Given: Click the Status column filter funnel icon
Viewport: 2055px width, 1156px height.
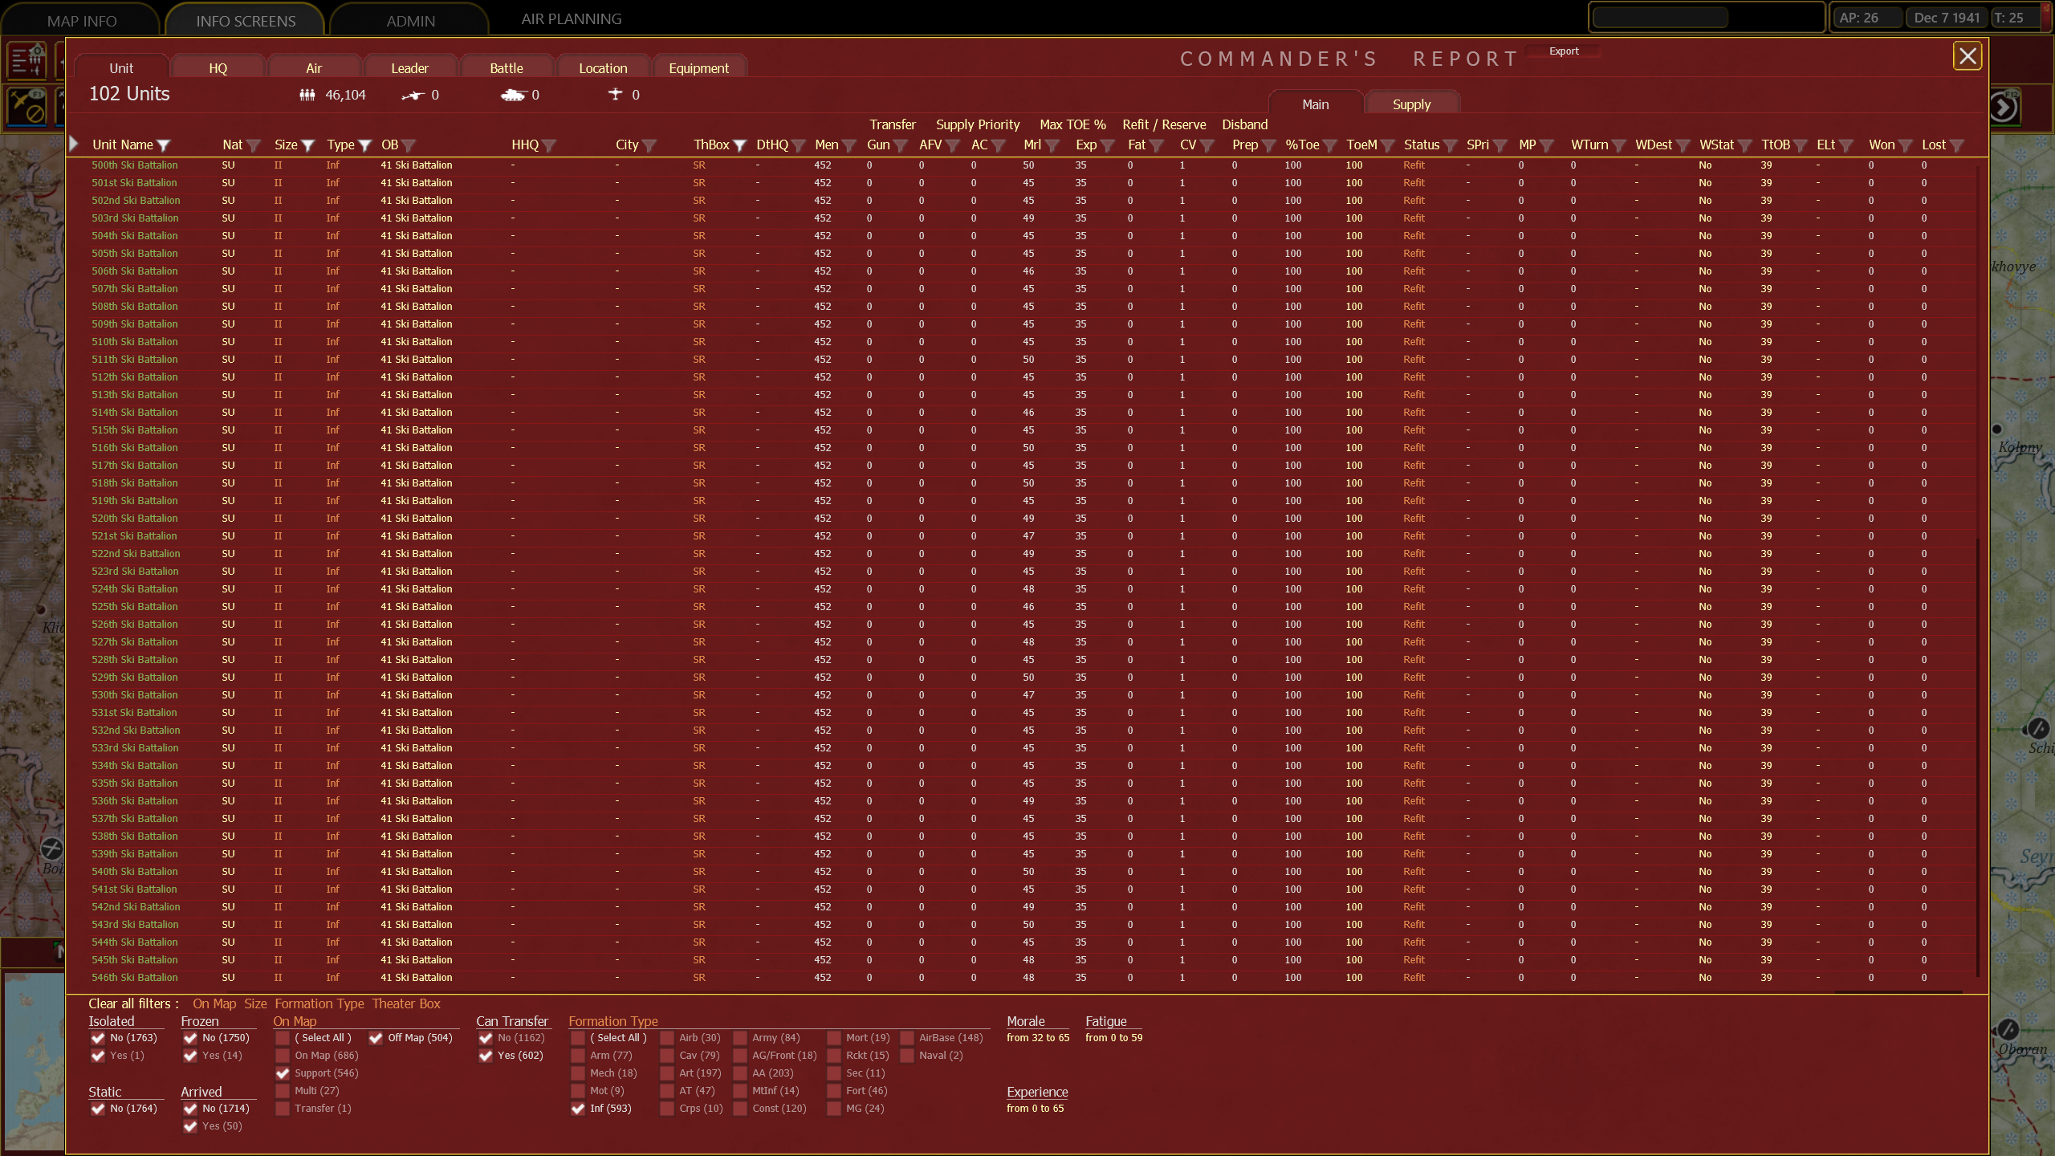Looking at the screenshot, I should tap(1450, 145).
